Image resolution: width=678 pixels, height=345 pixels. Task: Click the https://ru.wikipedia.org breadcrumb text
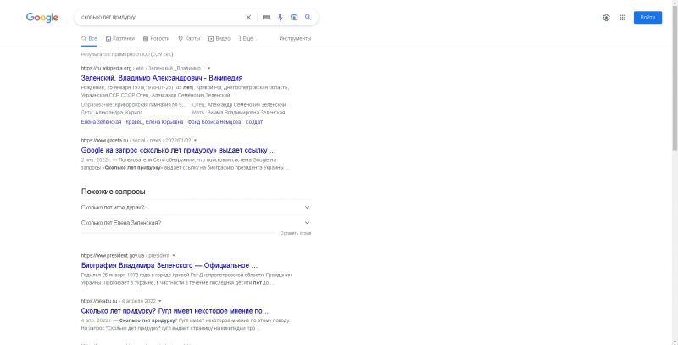pyautogui.click(x=106, y=69)
